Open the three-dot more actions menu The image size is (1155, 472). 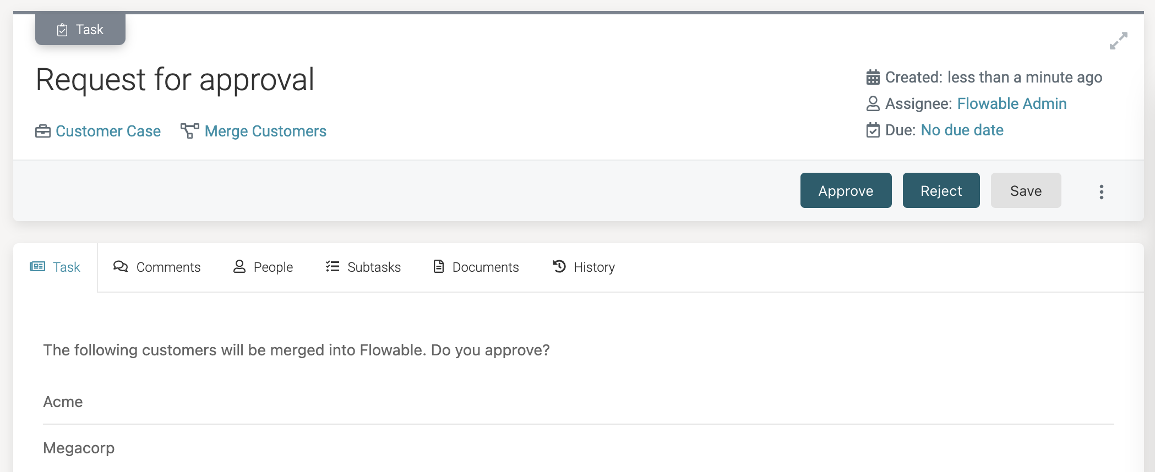(x=1101, y=191)
